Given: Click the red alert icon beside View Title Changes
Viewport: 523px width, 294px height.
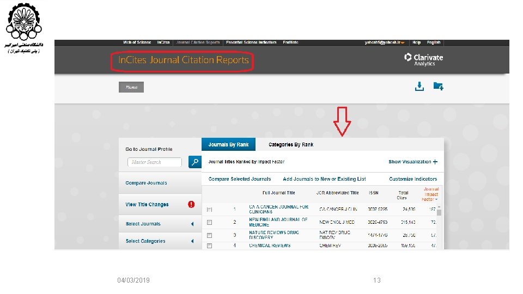Looking at the screenshot, I should click(191, 204).
